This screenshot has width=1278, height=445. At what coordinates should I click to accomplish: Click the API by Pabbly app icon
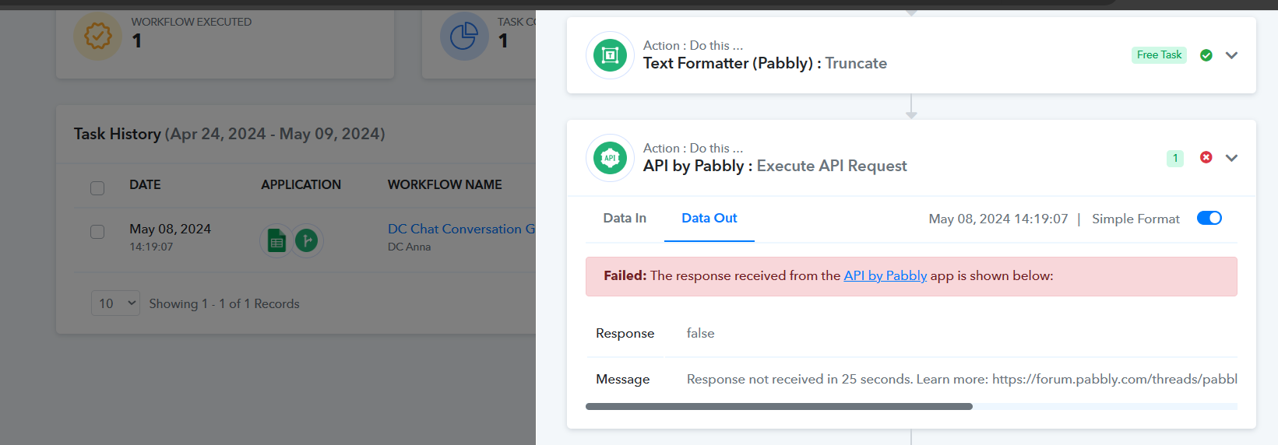[x=610, y=158]
